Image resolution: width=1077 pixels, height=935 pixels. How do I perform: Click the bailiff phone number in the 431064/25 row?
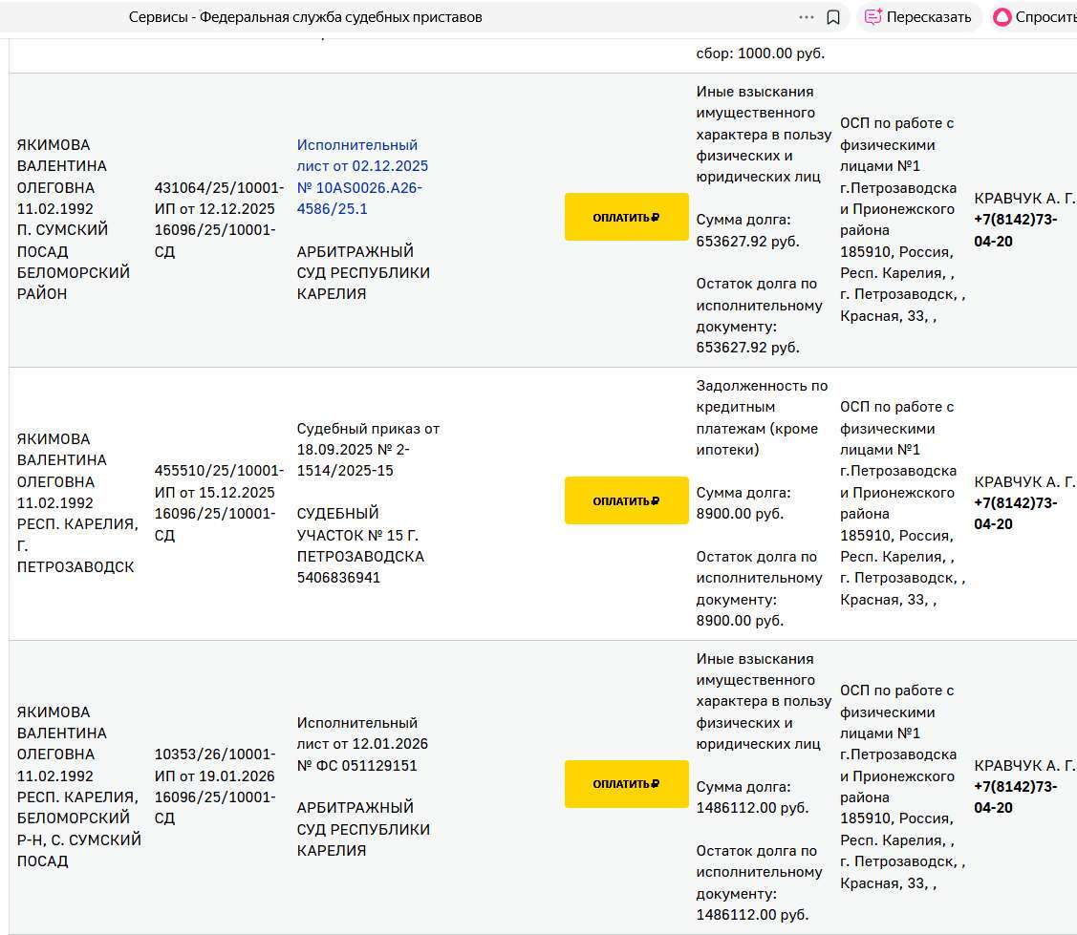pyautogui.click(x=1016, y=230)
